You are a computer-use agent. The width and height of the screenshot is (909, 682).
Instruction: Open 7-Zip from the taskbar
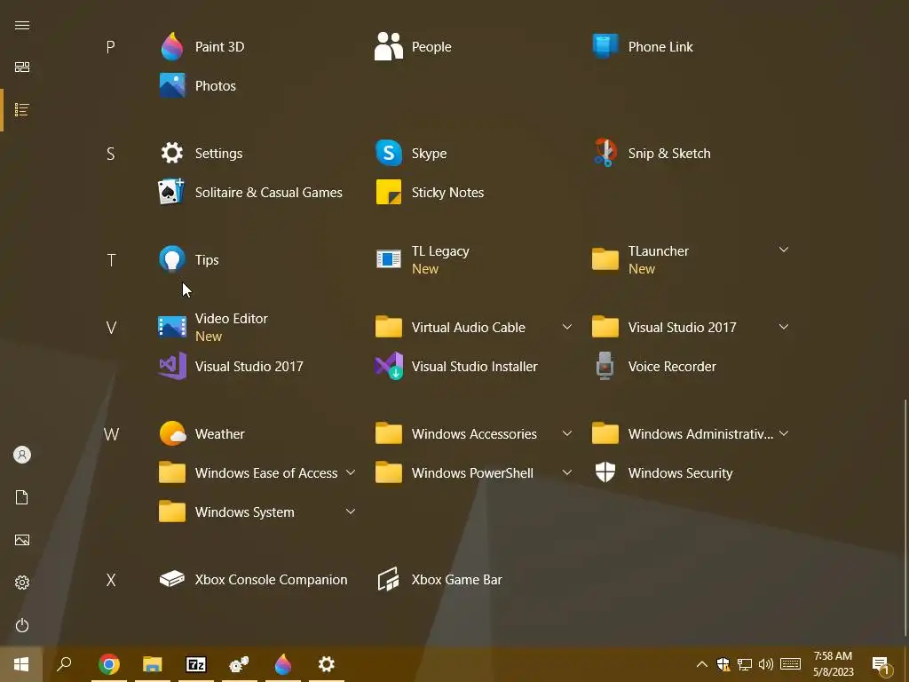[196, 664]
